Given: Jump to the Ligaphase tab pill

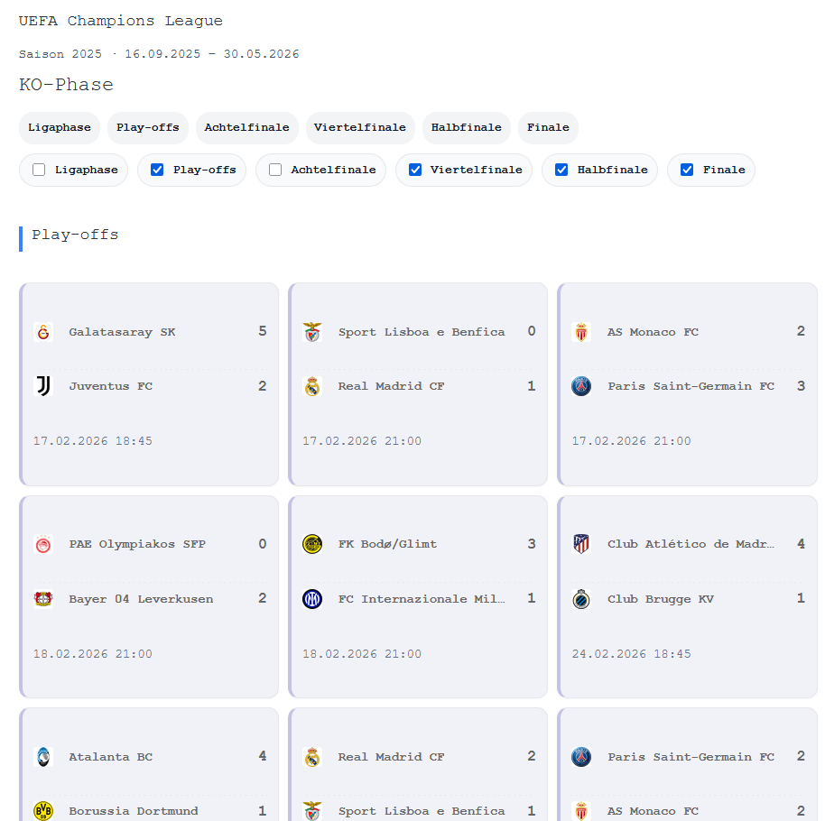Looking at the screenshot, I should pyautogui.click(x=60, y=128).
